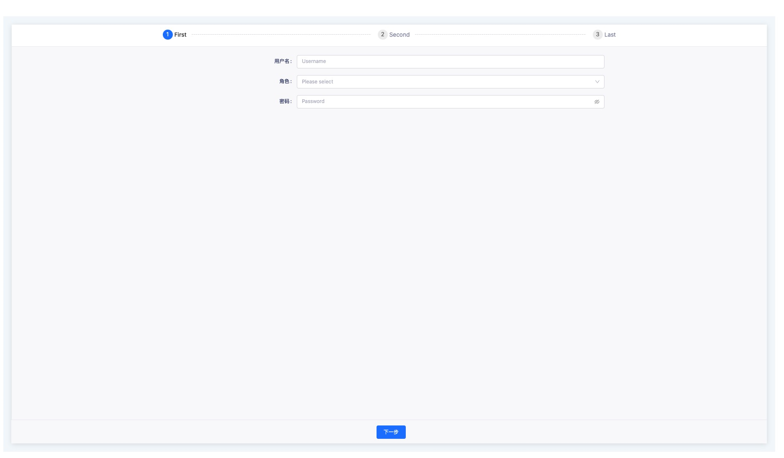Focus the Username input field
This screenshot has height=458, width=784.
(x=450, y=62)
